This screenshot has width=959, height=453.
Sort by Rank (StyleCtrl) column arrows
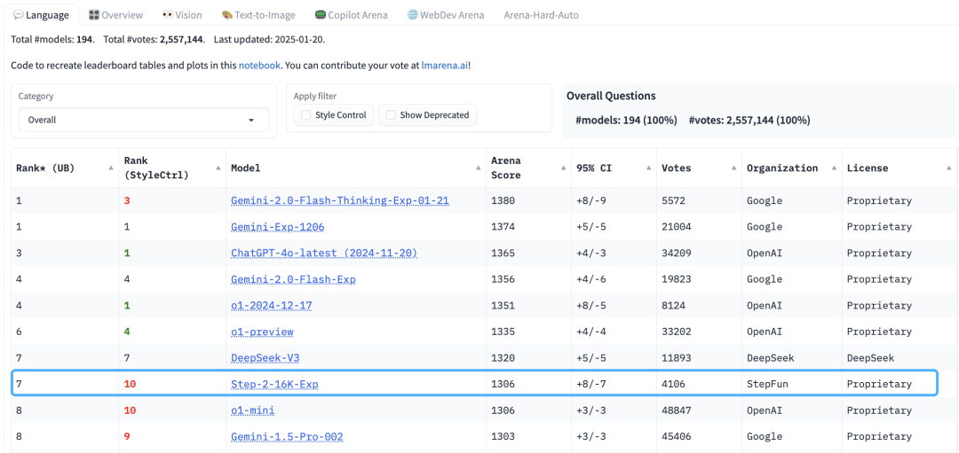218,168
